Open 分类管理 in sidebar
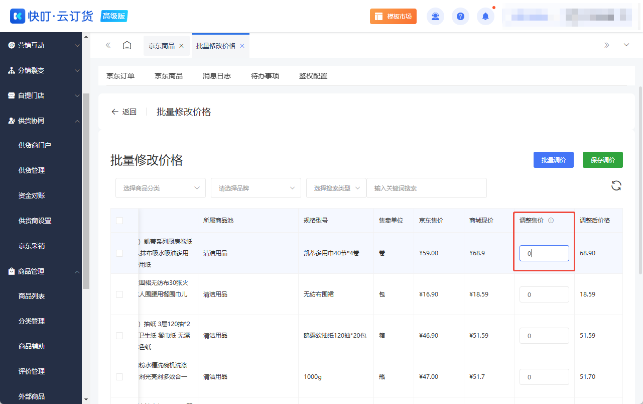This screenshot has height=404, width=643. 32,321
